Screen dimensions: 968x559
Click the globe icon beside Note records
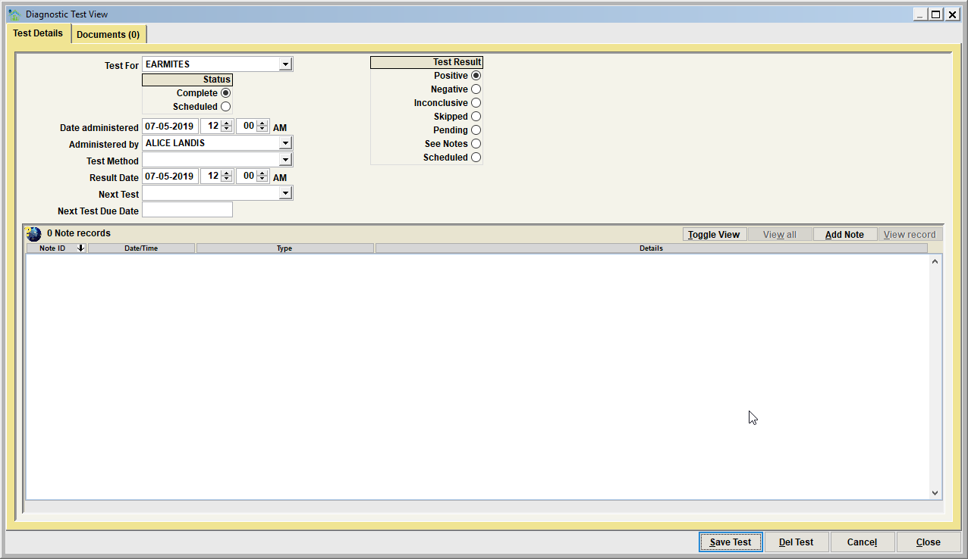pos(33,234)
